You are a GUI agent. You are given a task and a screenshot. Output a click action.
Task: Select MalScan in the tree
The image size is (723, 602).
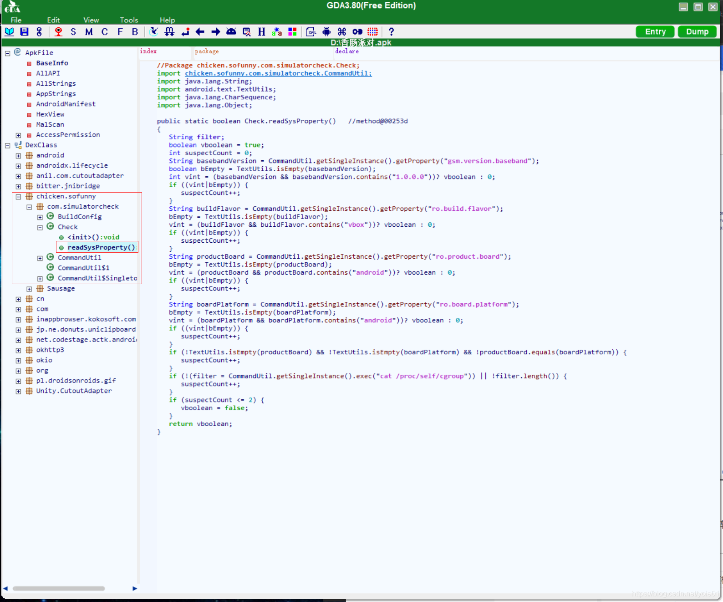pos(50,125)
